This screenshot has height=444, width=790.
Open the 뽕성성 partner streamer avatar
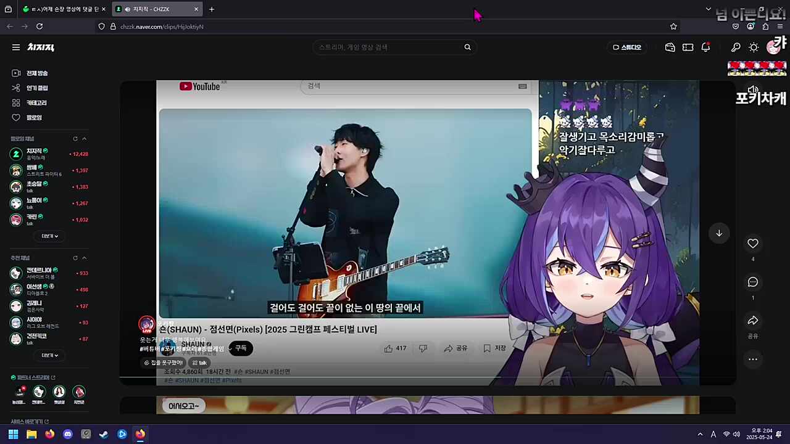coord(59,392)
